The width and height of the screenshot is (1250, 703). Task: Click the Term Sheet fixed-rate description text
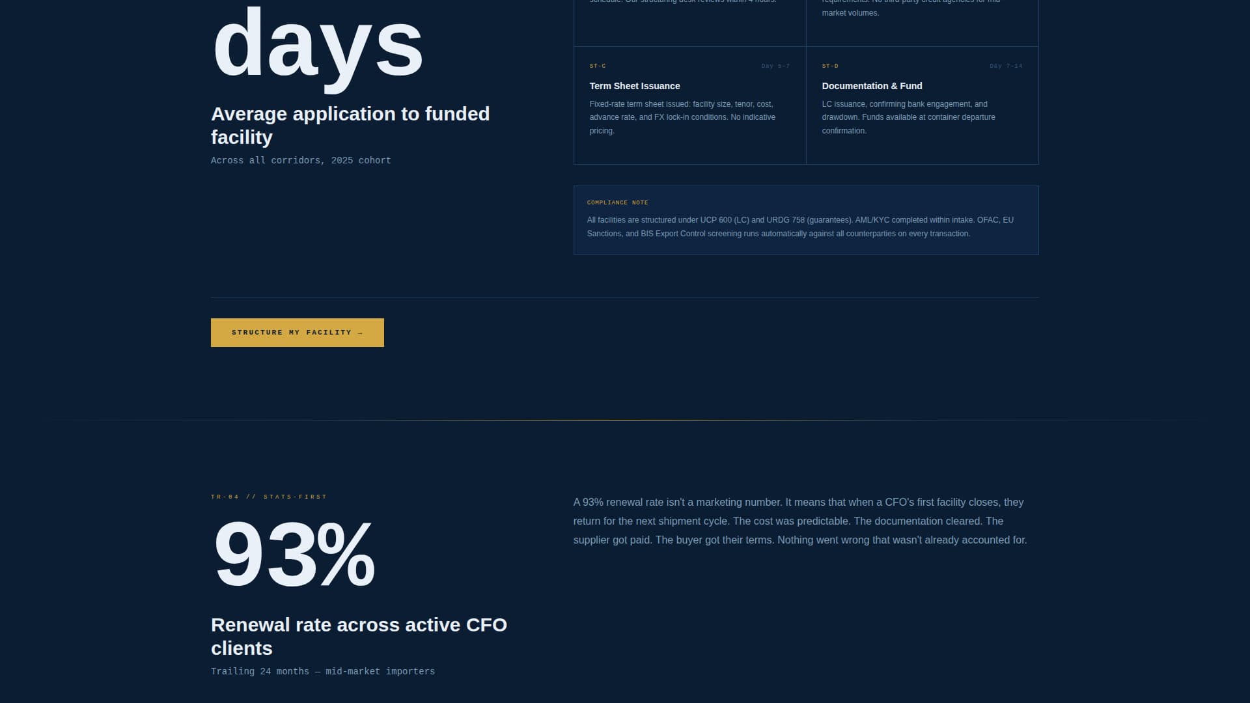(x=682, y=117)
